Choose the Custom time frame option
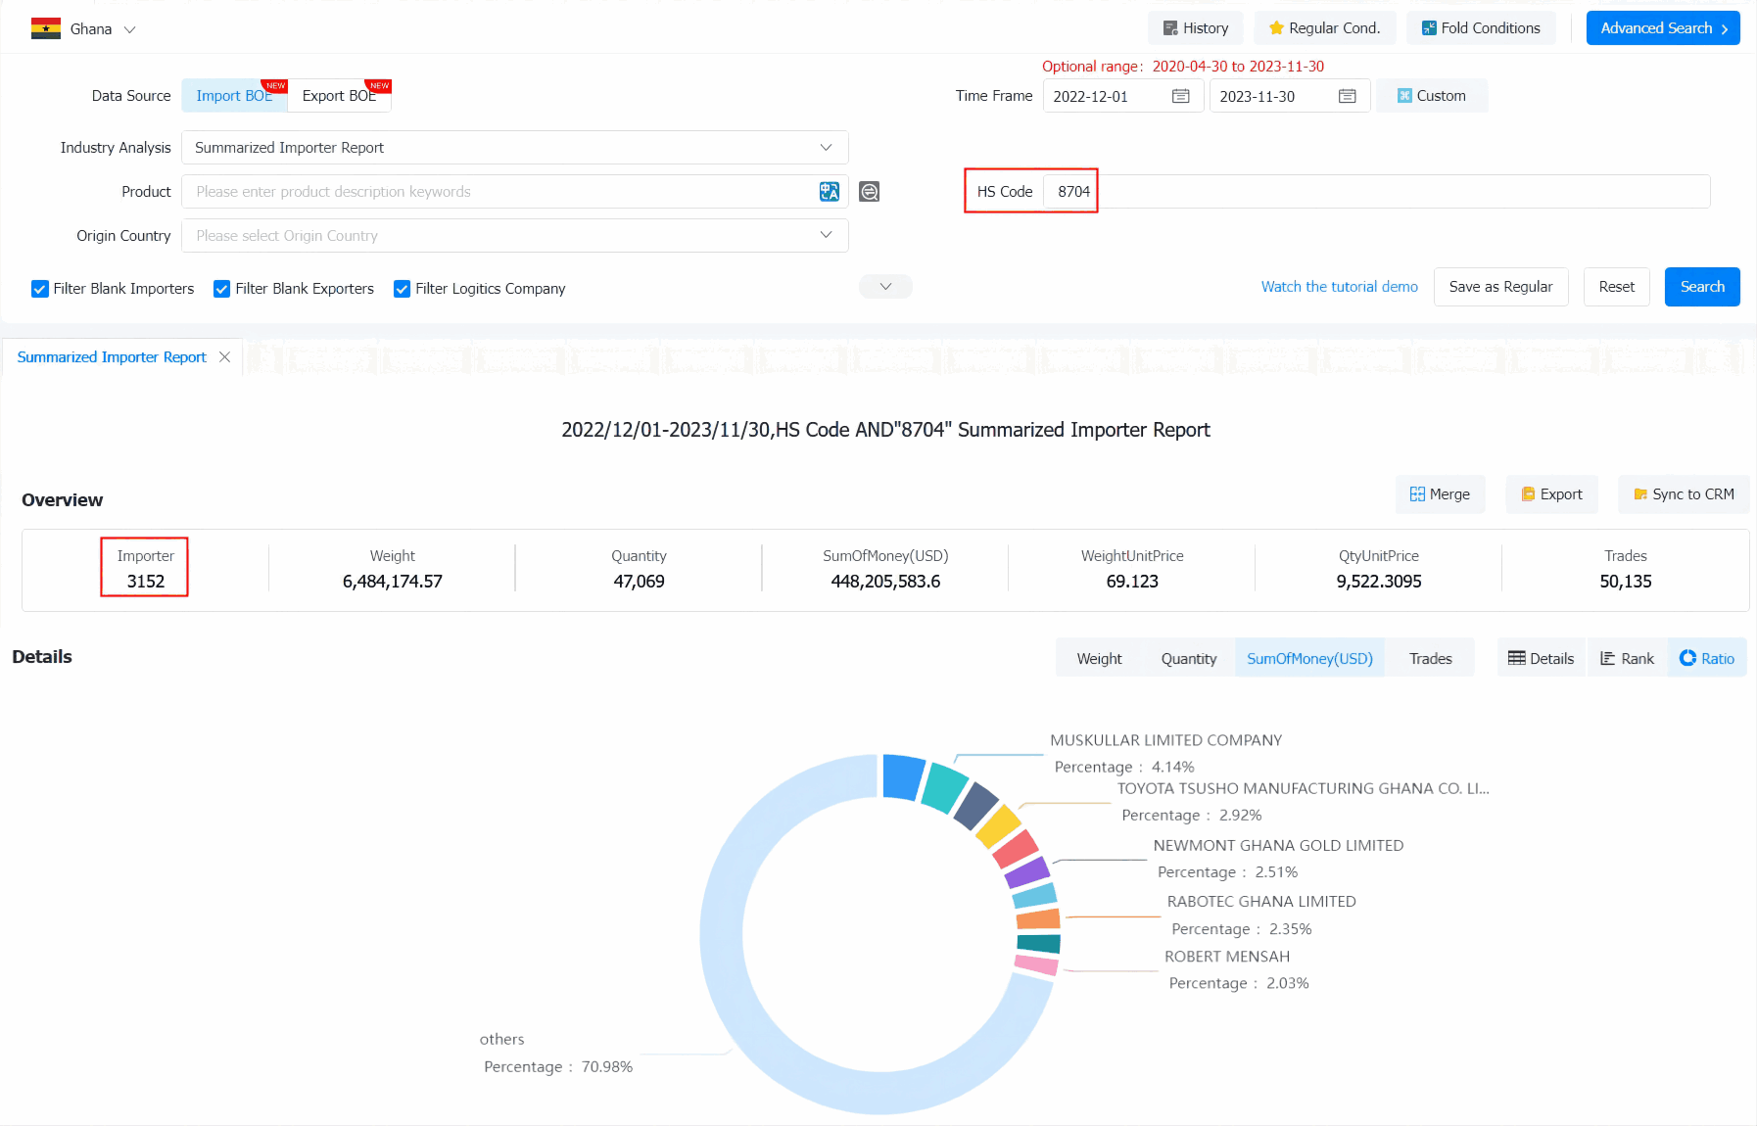This screenshot has width=1757, height=1126. click(1431, 96)
